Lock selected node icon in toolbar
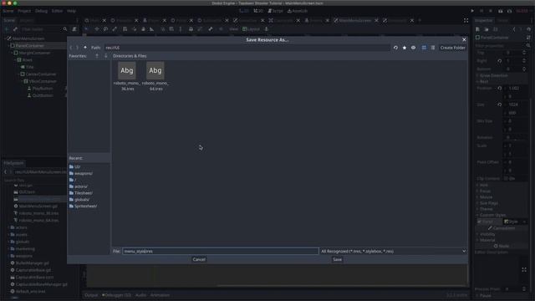535x301 pixels. tap(191, 29)
